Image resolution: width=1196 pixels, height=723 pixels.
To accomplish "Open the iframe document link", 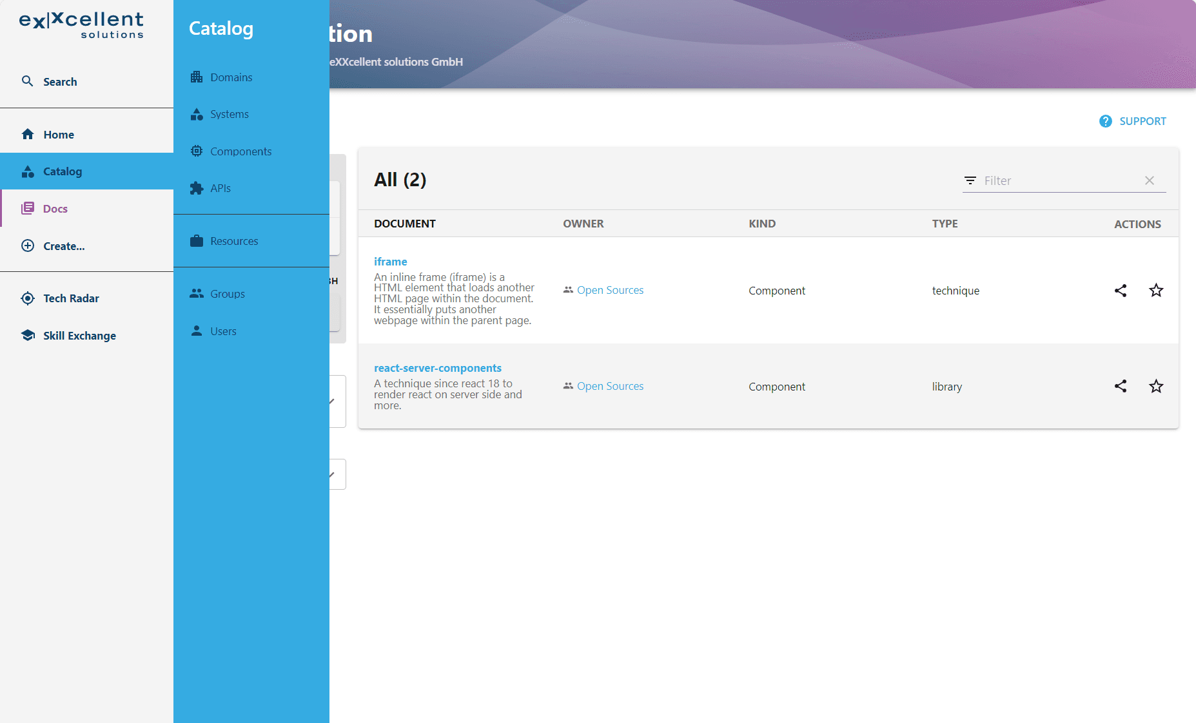I will click(390, 262).
